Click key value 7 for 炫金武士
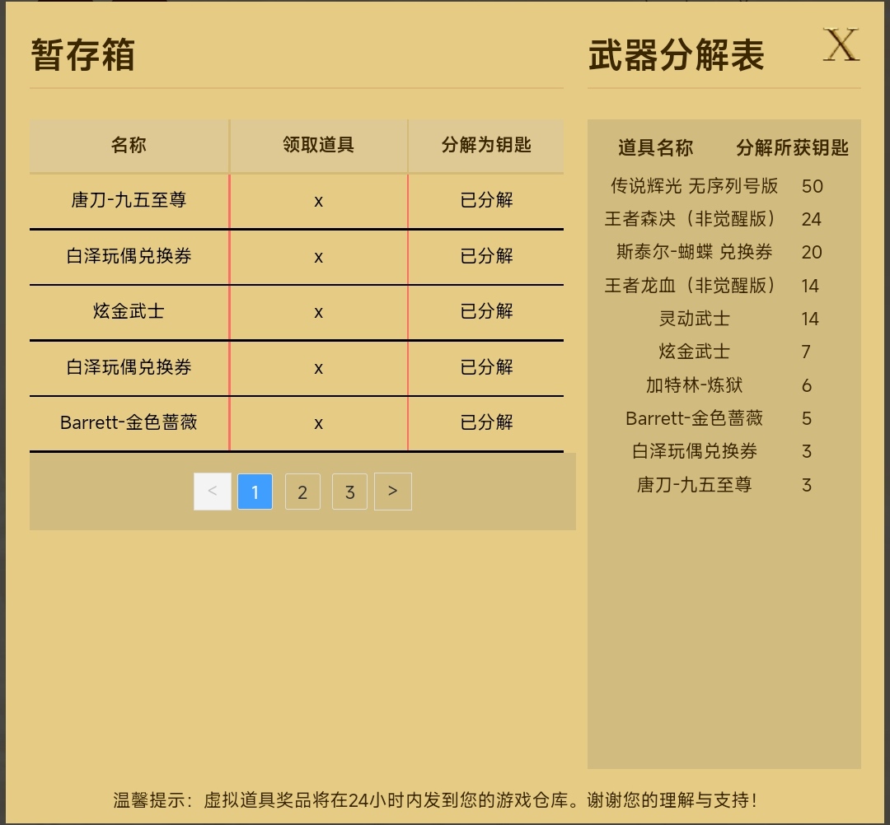This screenshot has height=825, width=890. (806, 352)
